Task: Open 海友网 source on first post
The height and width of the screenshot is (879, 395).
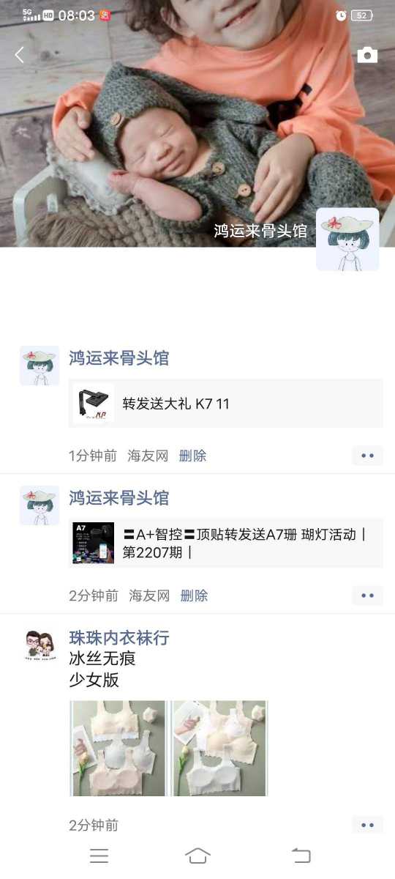Action: [x=148, y=456]
